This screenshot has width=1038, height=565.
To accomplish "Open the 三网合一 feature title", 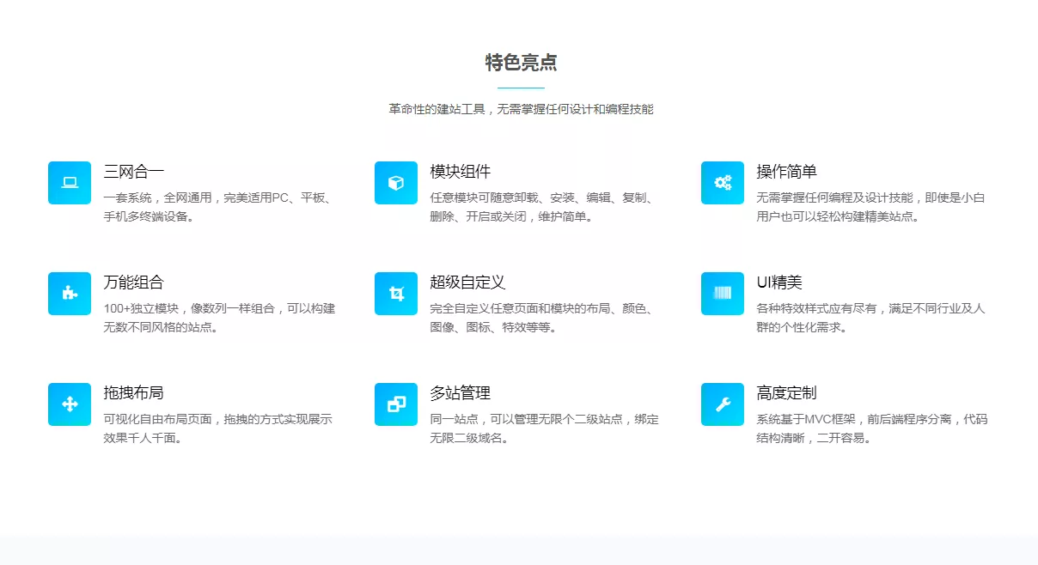I will 134,172.
